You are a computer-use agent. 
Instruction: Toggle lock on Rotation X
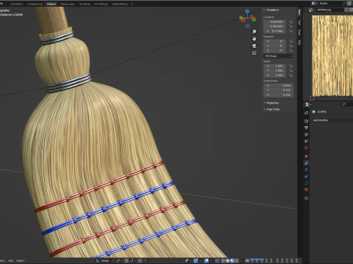tap(291, 41)
